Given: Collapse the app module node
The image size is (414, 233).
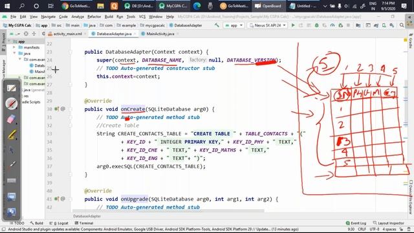Looking at the screenshot, I should (10, 41).
